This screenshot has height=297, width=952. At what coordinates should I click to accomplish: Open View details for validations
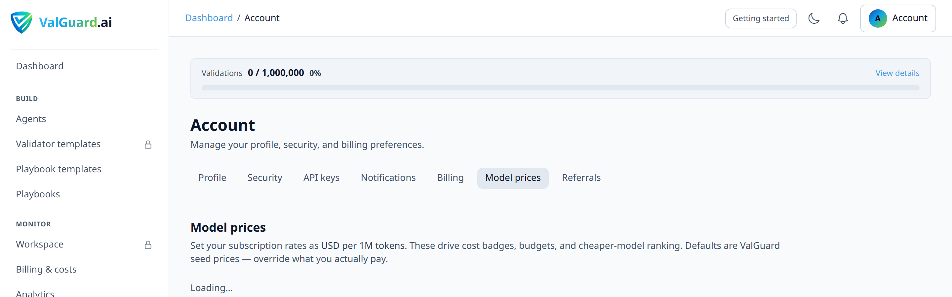point(897,73)
